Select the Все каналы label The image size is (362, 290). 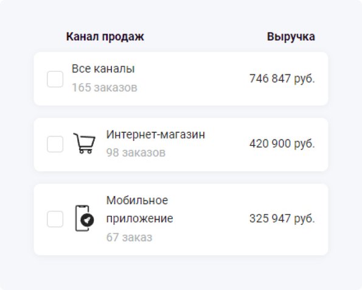click(x=103, y=69)
